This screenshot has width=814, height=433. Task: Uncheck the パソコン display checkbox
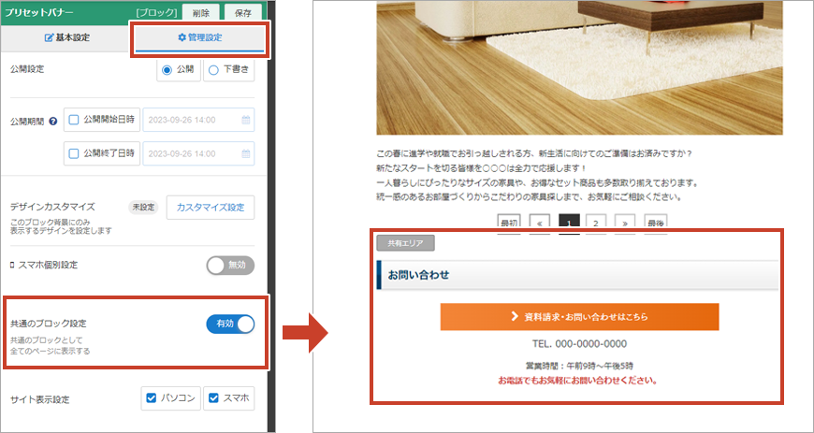pos(151,398)
